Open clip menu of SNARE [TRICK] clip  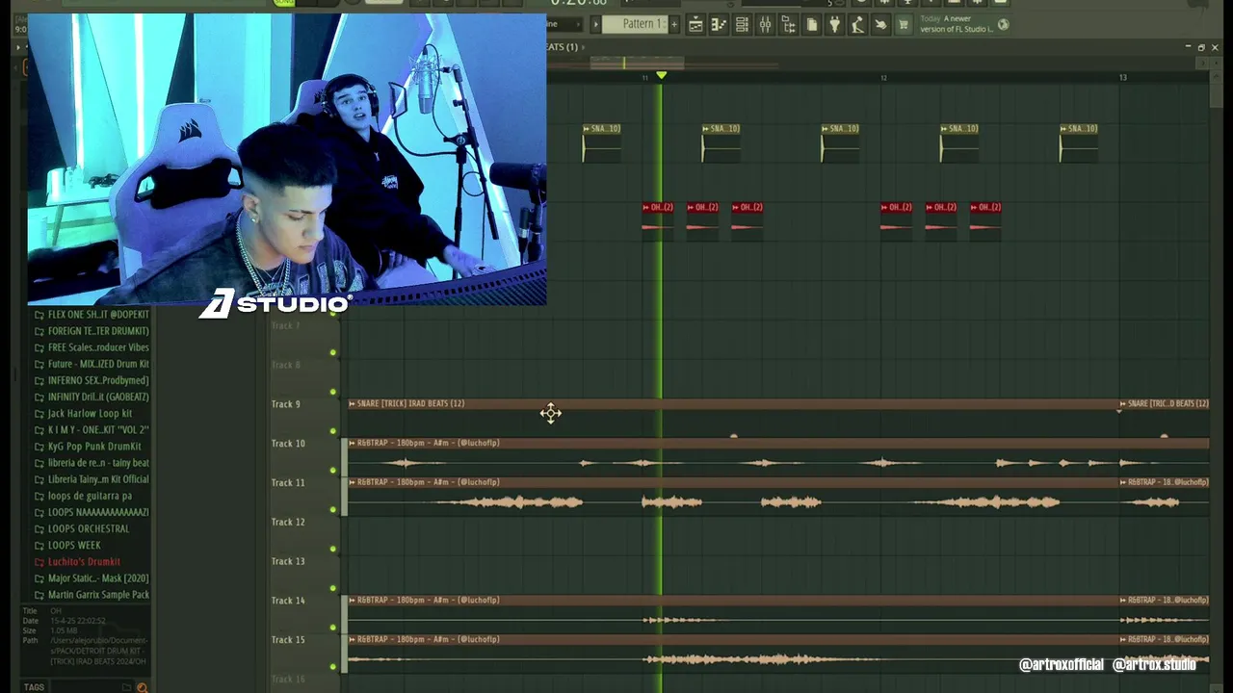point(353,404)
